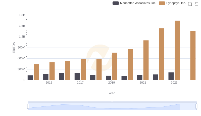The height and width of the screenshot is (116, 201).
Task: Click the Year axis title
Action: point(112,93)
